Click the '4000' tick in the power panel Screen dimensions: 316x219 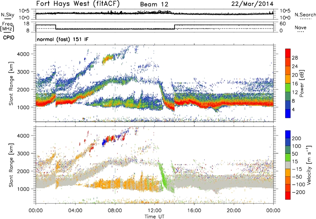point(23,54)
